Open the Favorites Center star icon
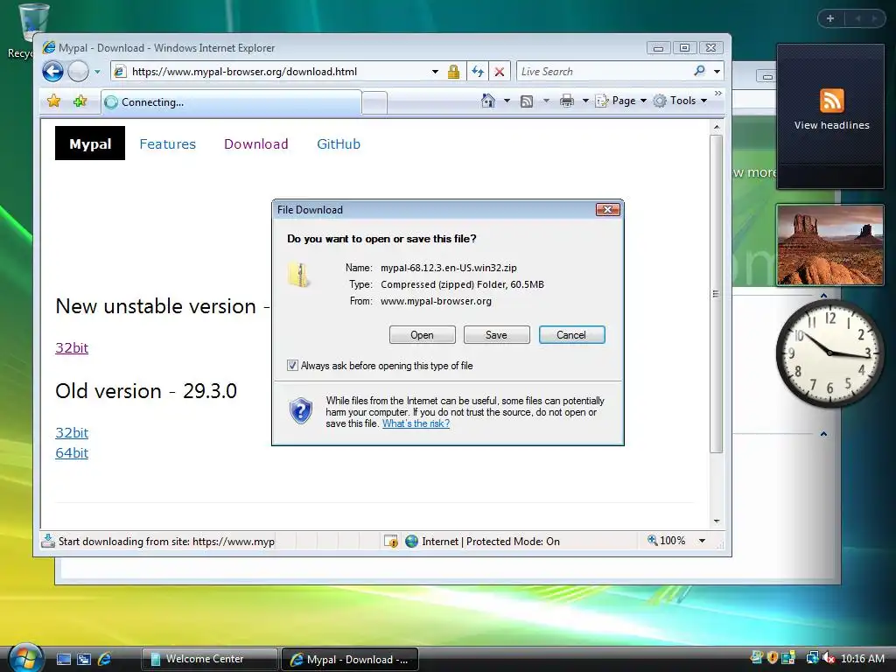This screenshot has width=896, height=672. 53,101
